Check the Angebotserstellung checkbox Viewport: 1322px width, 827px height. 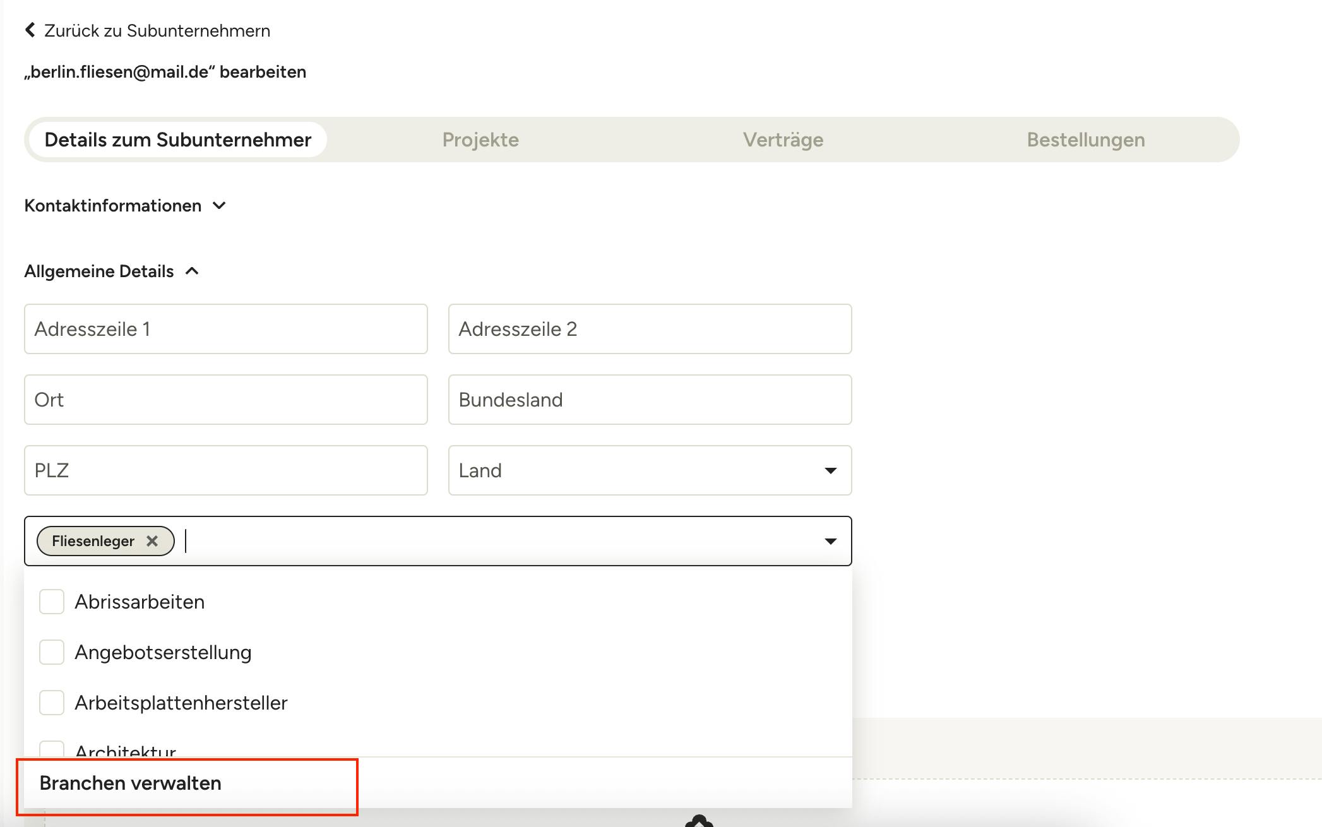pos(52,652)
